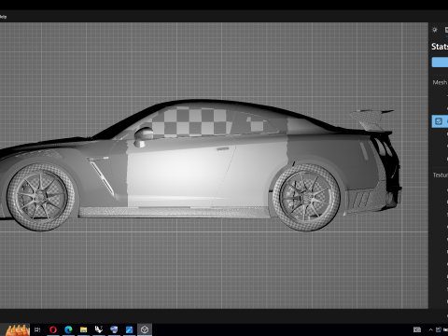Click the Mesh section label
The image size is (448, 336).
tap(440, 82)
